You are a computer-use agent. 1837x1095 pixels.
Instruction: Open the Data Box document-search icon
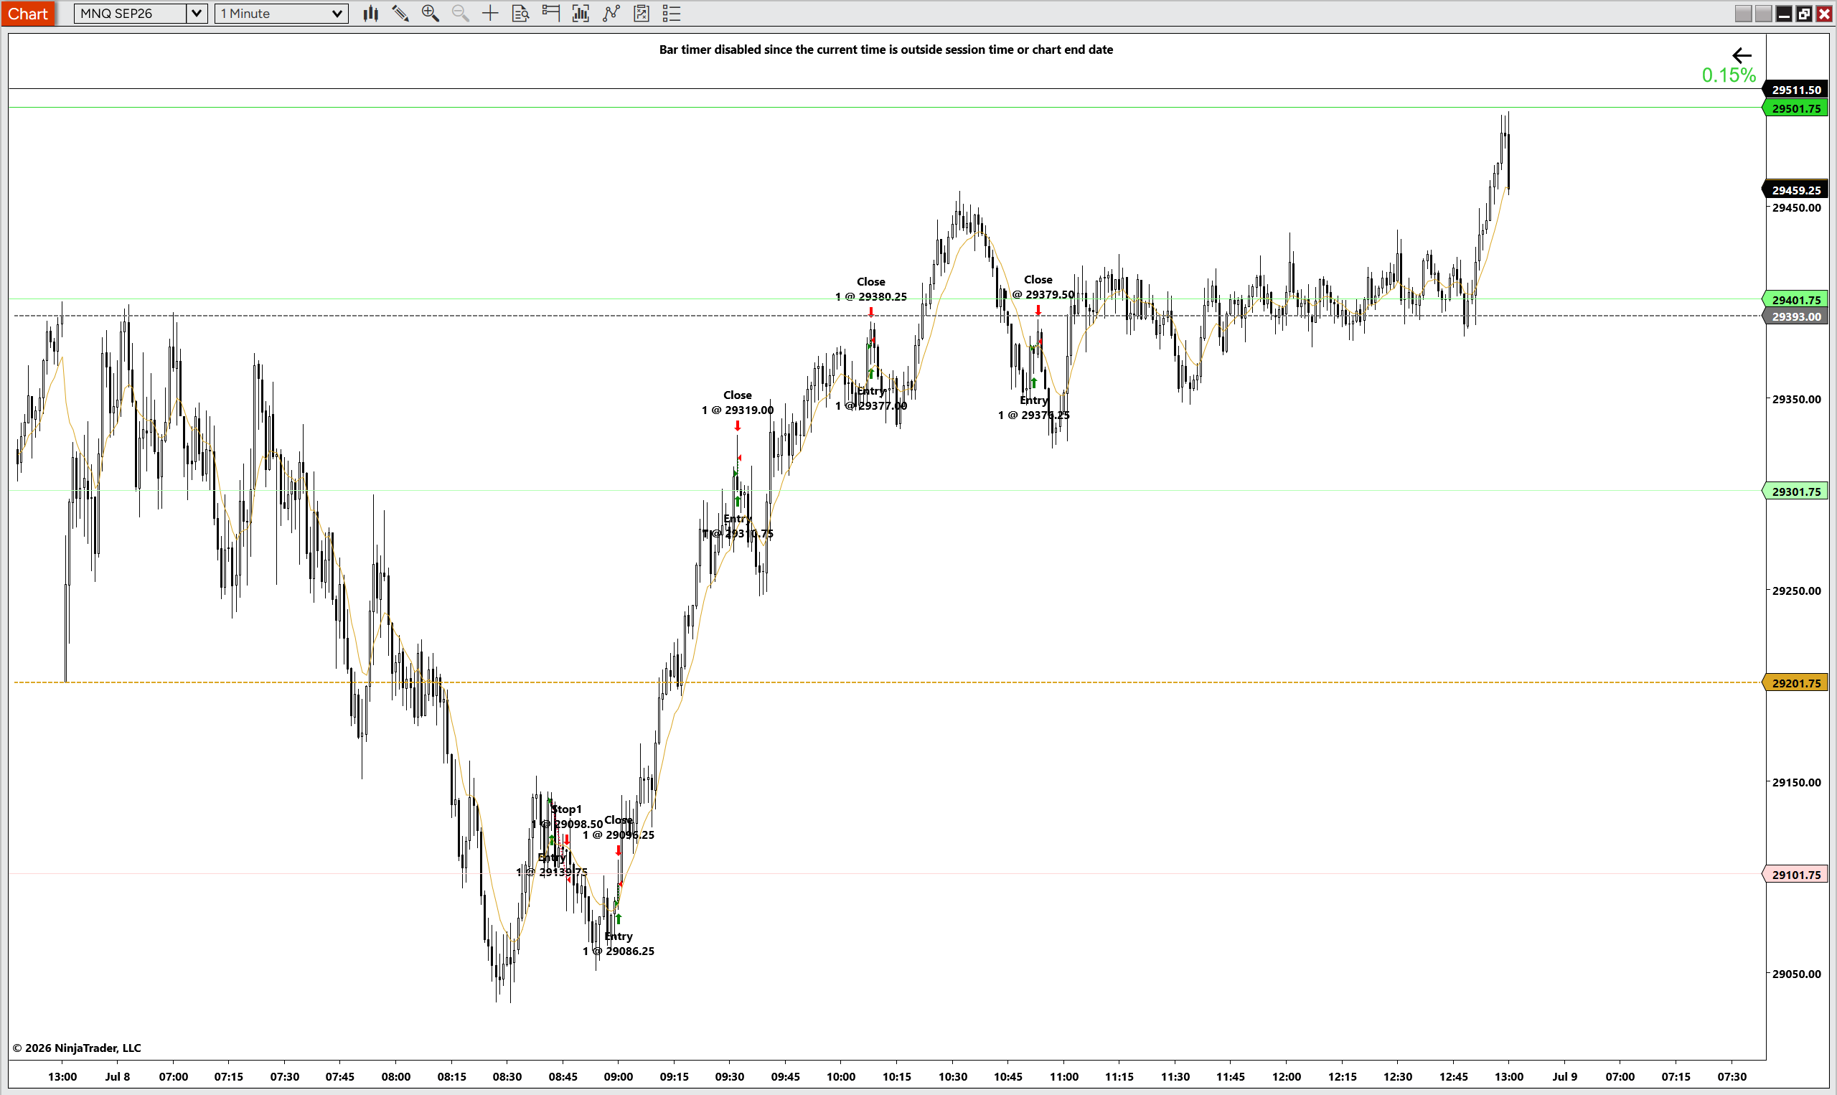tap(521, 14)
